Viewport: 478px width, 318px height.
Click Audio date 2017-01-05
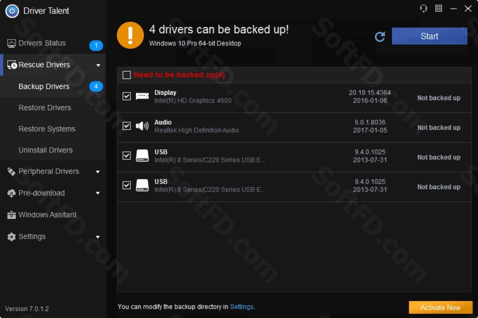pyautogui.click(x=370, y=130)
